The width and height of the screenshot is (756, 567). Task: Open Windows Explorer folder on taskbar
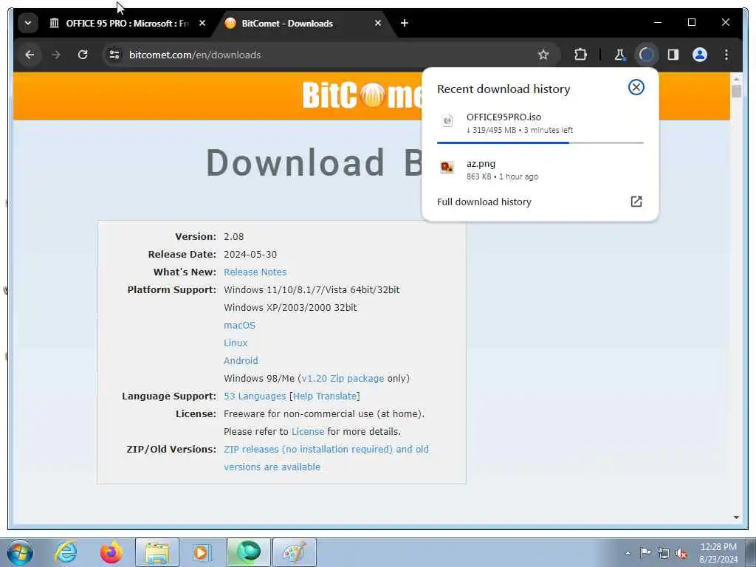(x=157, y=552)
